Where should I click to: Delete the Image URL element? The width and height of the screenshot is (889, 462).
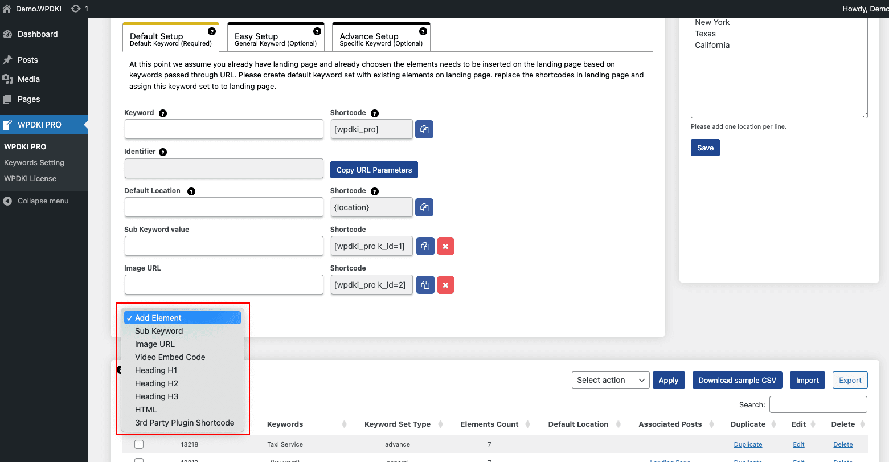pyautogui.click(x=446, y=285)
